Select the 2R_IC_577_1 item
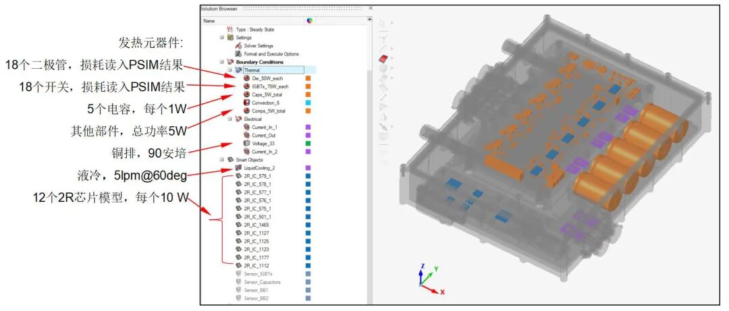The height and width of the screenshot is (311, 729). click(x=258, y=192)
